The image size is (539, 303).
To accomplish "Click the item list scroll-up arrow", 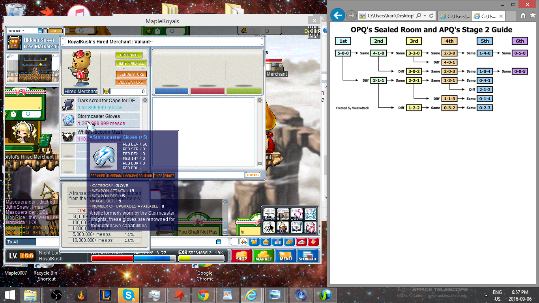I will (x=145, y=100).
